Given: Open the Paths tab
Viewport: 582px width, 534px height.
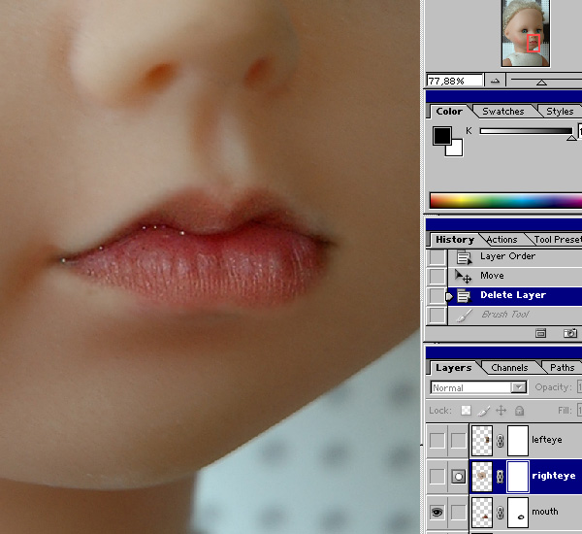Looking at the screenshot, I should pyautogui.click(x=562, y=368).
